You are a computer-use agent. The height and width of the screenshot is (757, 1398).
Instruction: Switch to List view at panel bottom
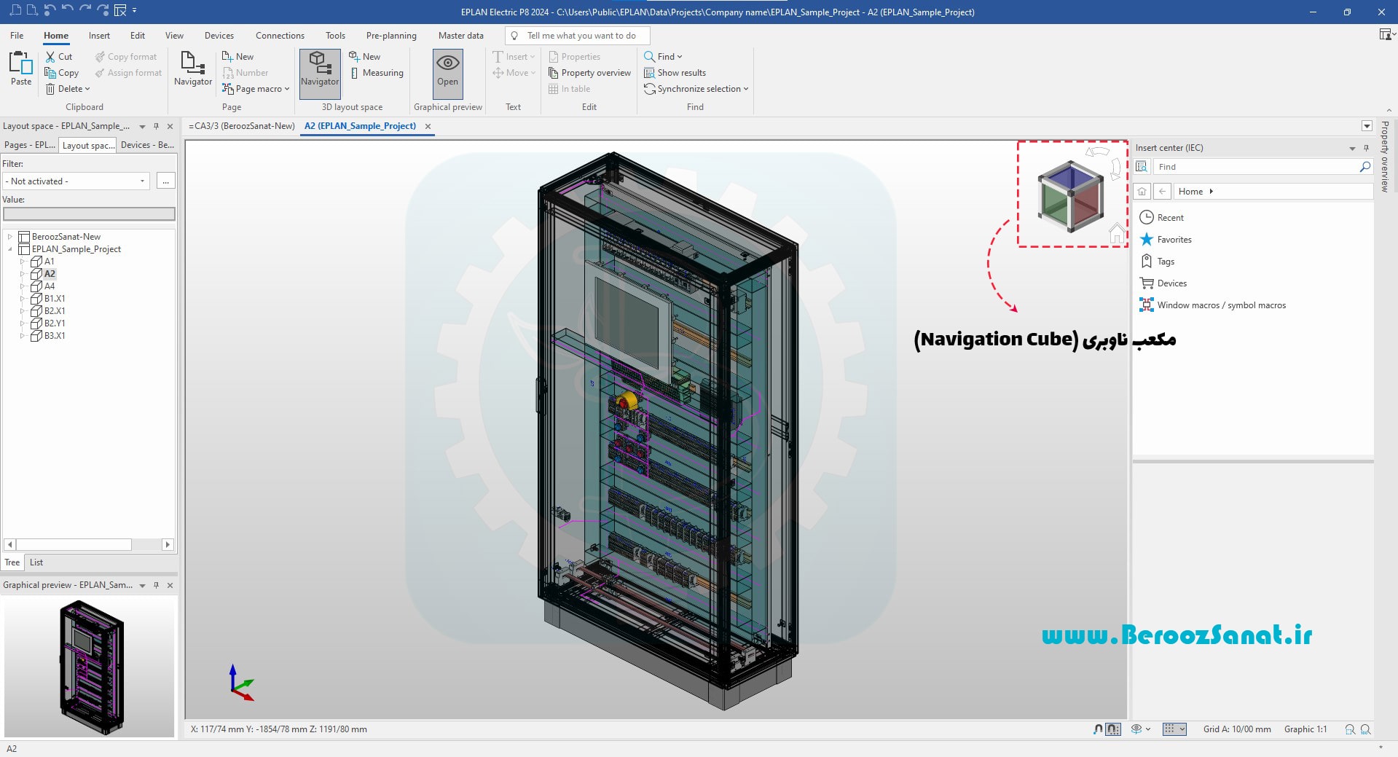pos(36,562)
